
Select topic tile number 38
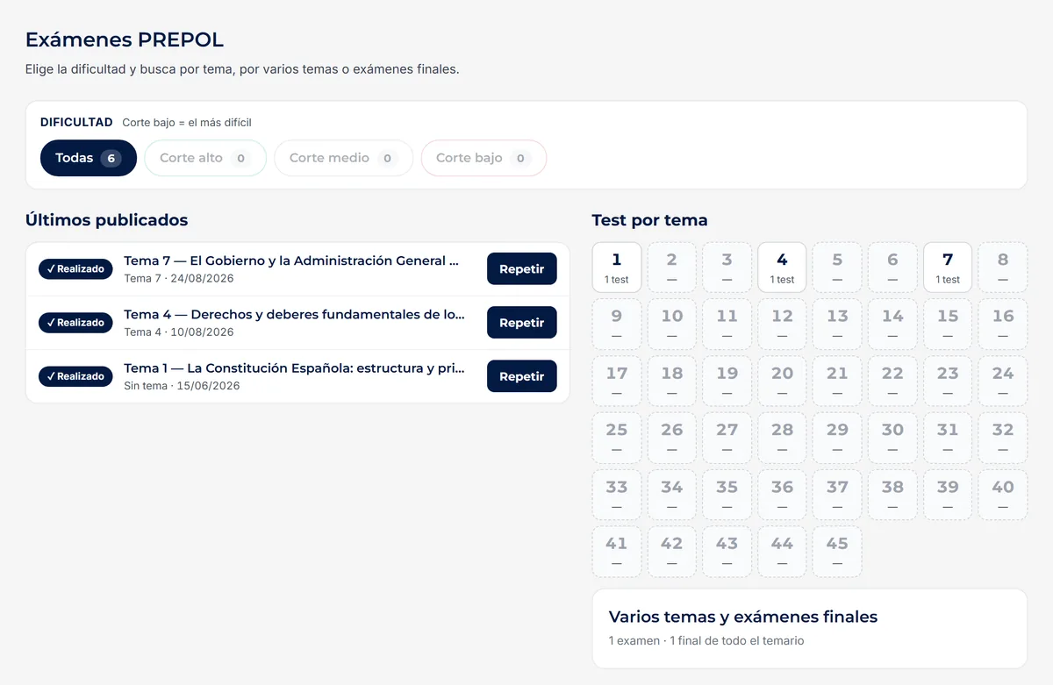coord(892,496)
